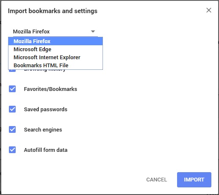219x195 pixels.
Task: Untick the Autofill form data checkbox
Action: tap(12, 150)
